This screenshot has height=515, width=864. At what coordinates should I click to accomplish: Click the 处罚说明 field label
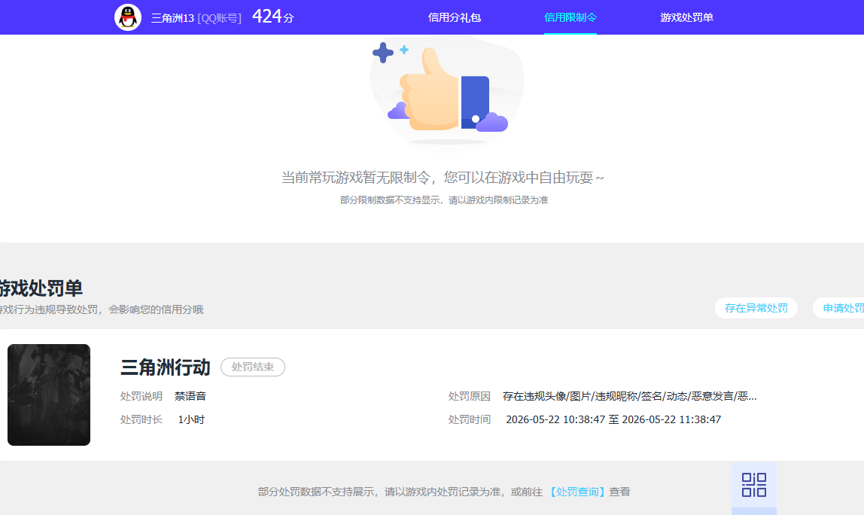coord(141,396)
